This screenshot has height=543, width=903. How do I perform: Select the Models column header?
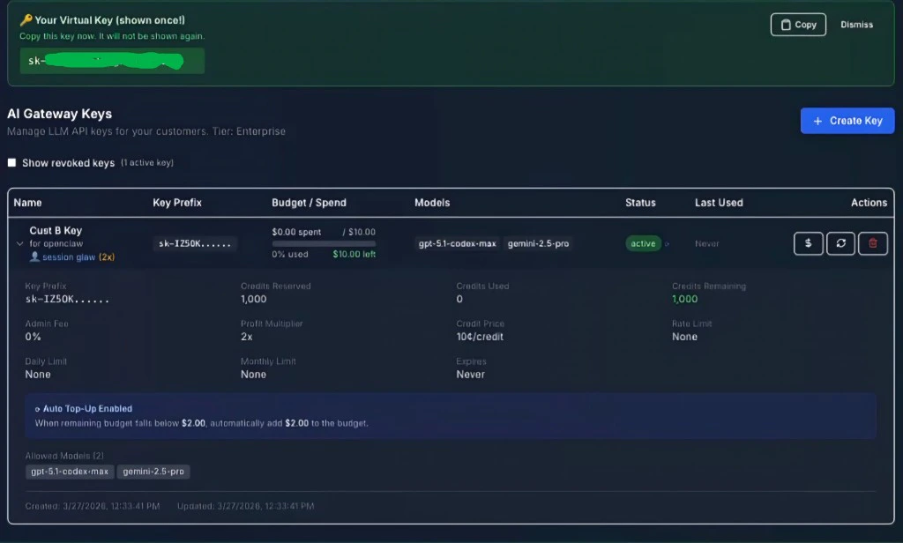coord(432,203)
